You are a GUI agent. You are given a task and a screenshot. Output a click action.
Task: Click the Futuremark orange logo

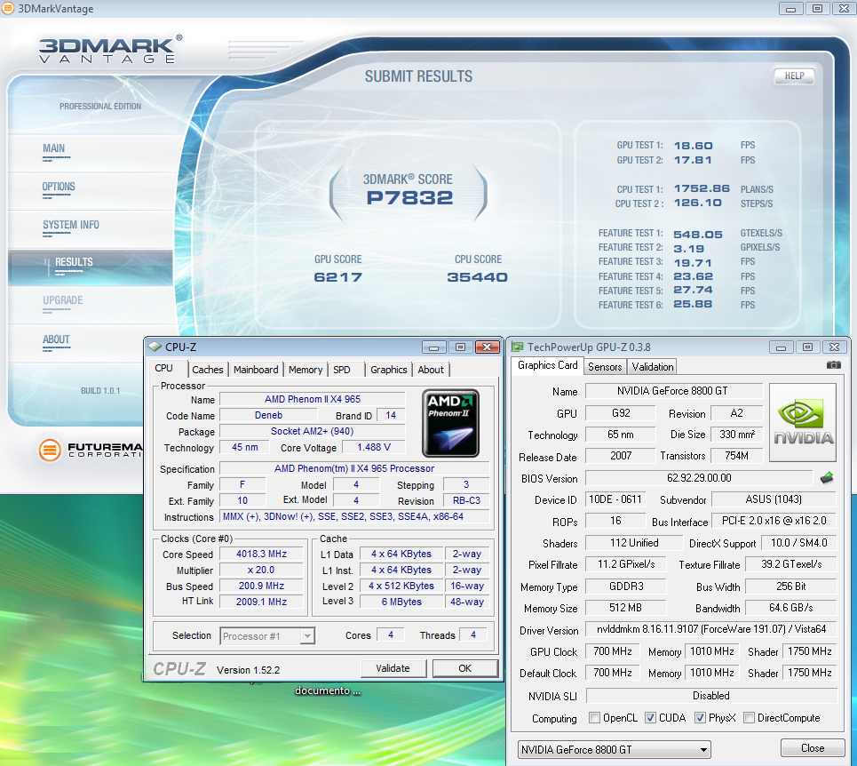50,451
